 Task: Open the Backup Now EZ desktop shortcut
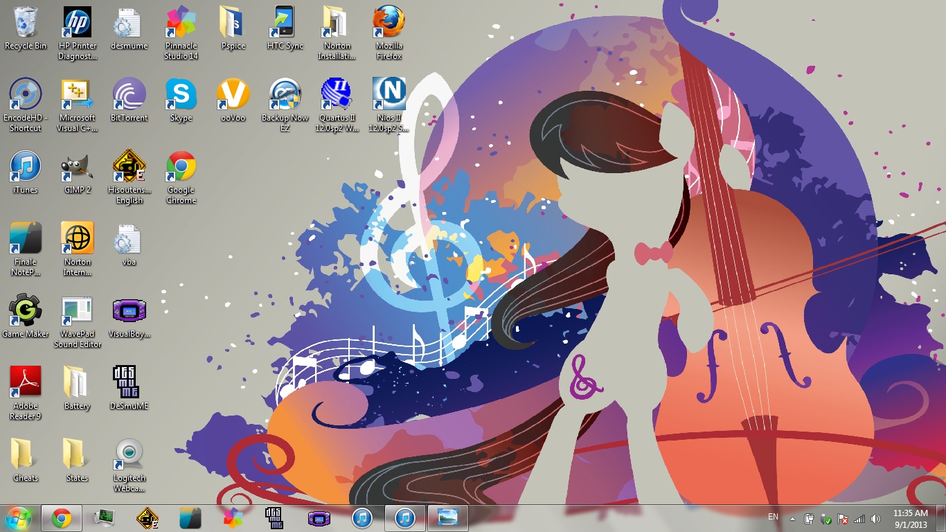point(285,105)
